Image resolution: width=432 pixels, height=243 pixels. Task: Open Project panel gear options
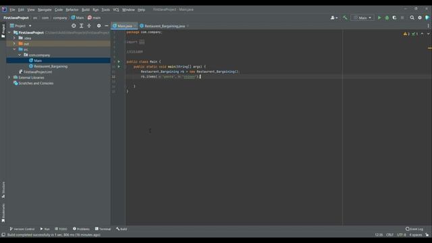(x=99, y=26)
